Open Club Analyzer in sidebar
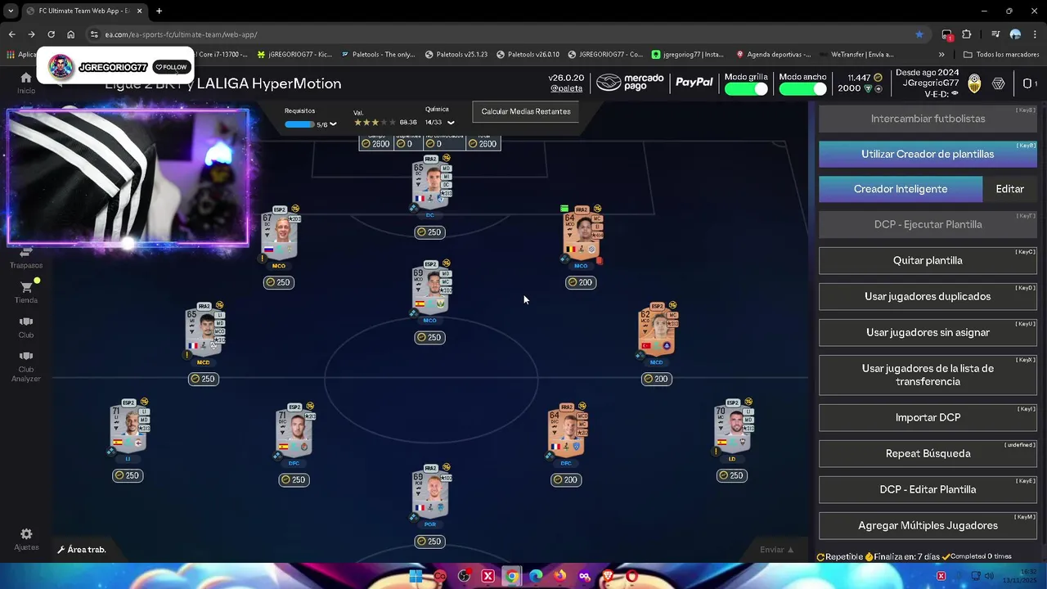The image size is (1047, 589). (26, 366)
